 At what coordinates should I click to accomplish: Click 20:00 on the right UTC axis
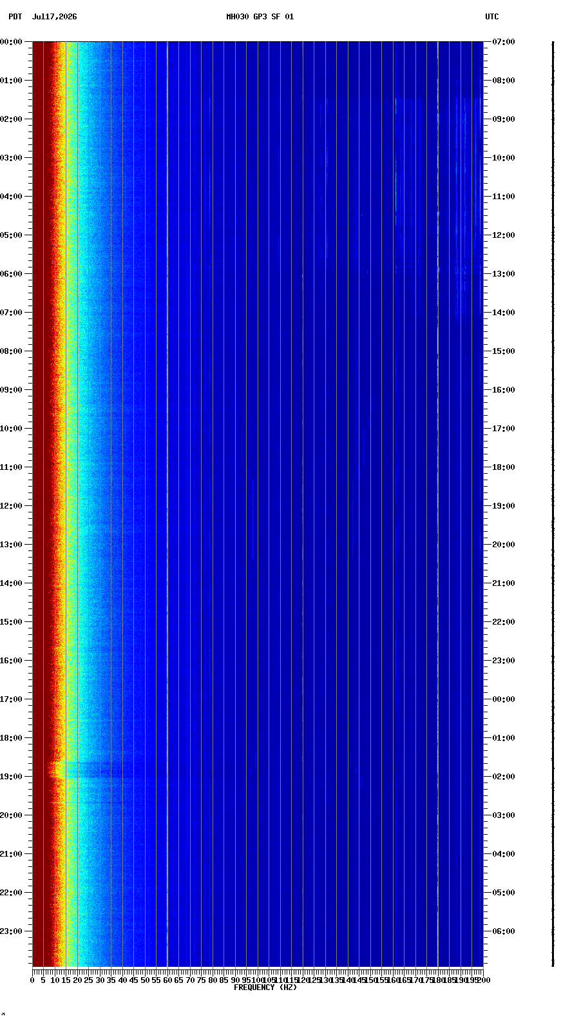pyautogui.click(x=504, y=545)
